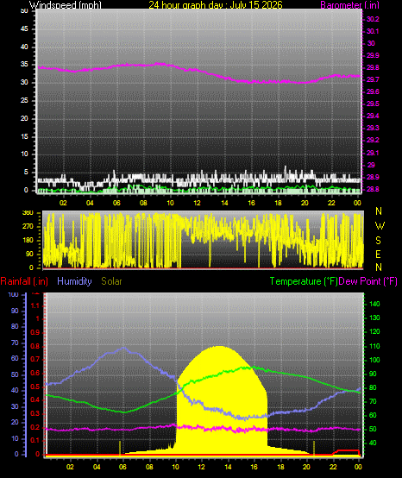
Task: Select the Temperature (°F) legend label
Action: point(304,281)
